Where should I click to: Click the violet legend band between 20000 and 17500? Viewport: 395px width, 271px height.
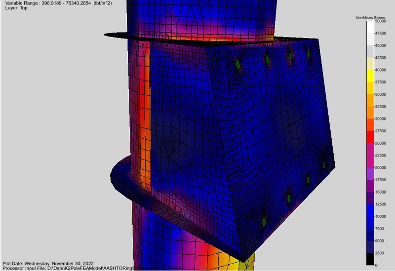[x=370, y=174]
